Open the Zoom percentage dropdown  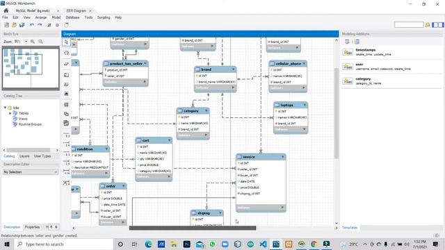point(26,42)
